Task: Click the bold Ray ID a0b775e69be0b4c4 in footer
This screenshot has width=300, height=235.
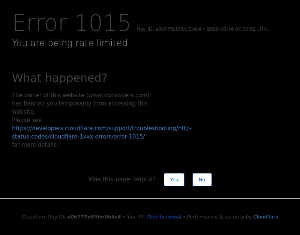Action: [94, 217]
